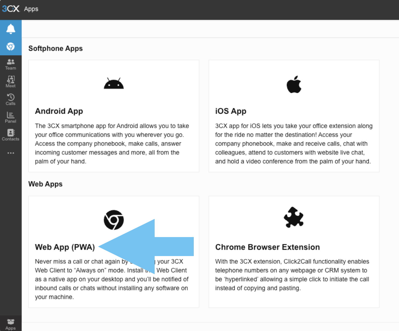Click the 3CX logo
The image size is (399, 331).
(11, 9)
